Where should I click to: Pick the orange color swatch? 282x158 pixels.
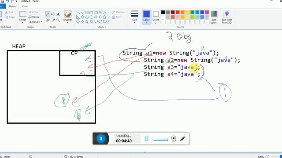182,12
